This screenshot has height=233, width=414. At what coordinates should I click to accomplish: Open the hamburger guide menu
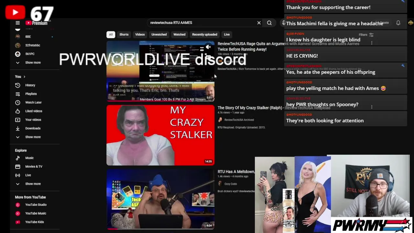coord(18,23)
